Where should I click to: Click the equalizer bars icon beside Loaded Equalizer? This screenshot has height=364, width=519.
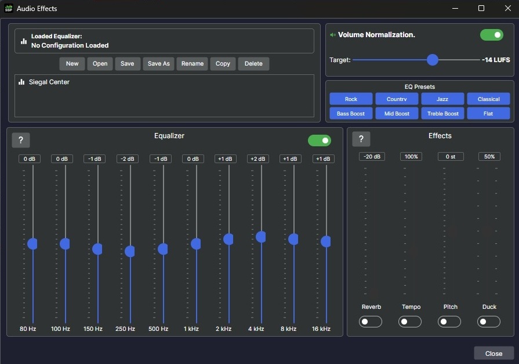click(24, 41)
